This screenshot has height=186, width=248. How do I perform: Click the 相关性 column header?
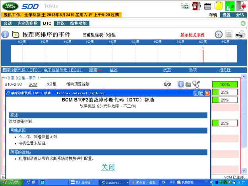[x=225, y=70]
